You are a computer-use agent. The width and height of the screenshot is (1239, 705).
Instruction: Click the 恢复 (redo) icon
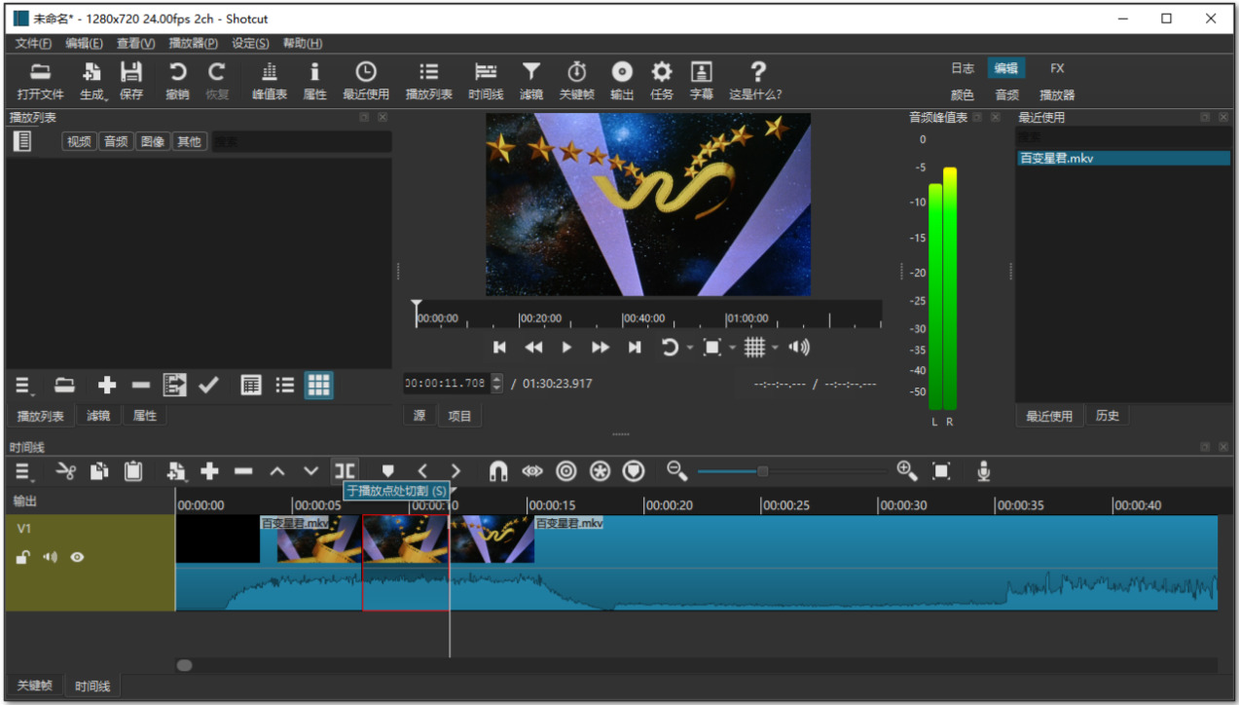click(x=217, y=72)
